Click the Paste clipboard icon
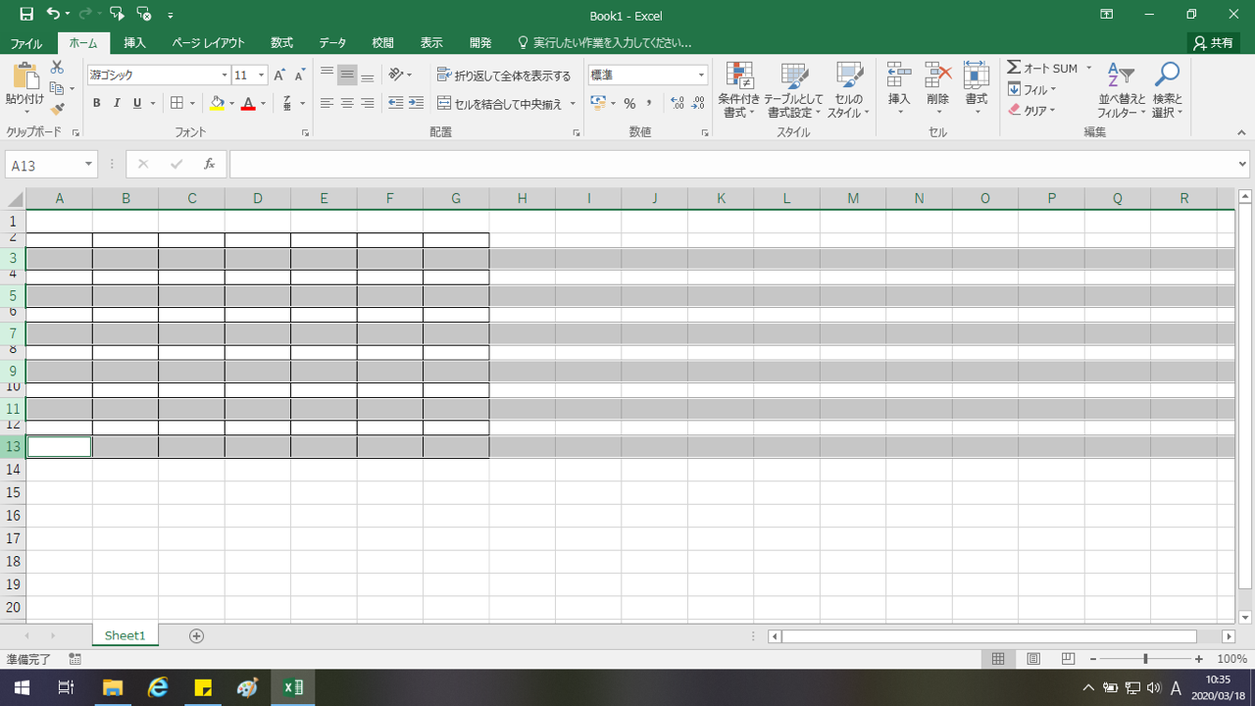The height and width of the screenshot is (706, 1255). [25, 76]
